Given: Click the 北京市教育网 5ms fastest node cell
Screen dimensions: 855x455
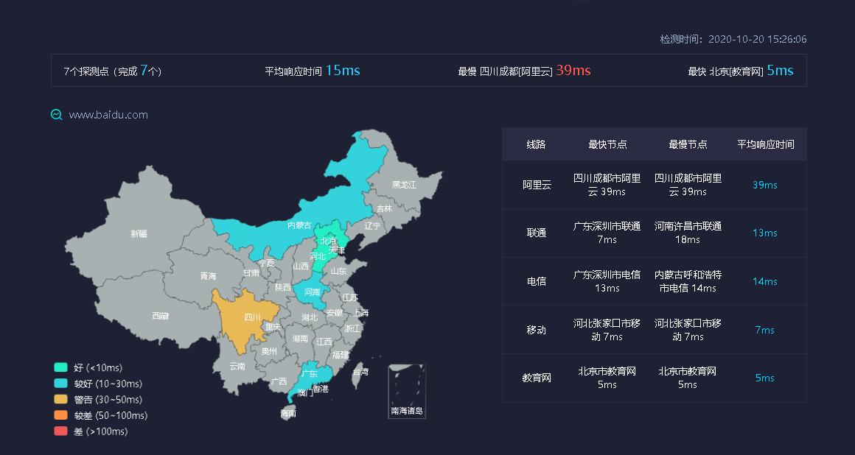Looking at the screenshot, I should coord(607,378).
